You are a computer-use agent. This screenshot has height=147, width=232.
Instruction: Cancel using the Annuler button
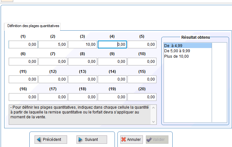click(132, 140)
